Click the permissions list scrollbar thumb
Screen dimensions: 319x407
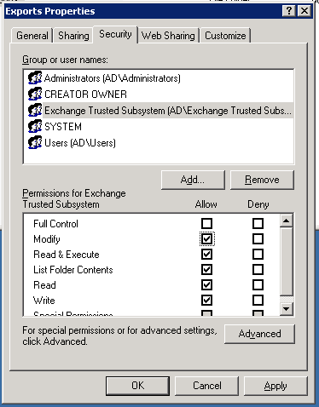click(x=287, y=261)
